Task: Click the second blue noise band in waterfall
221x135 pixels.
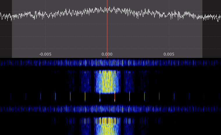Action: [x=110, y=109]
